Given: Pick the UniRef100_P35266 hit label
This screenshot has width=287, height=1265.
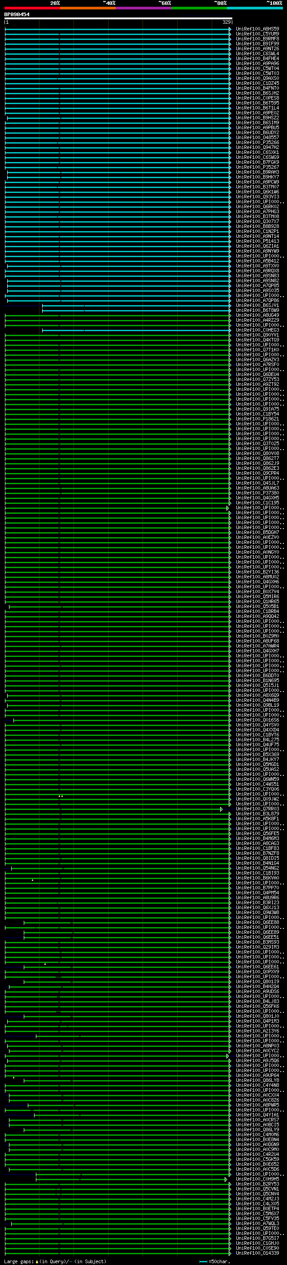Looking at the screenshot, I should (x=257, y=142).
